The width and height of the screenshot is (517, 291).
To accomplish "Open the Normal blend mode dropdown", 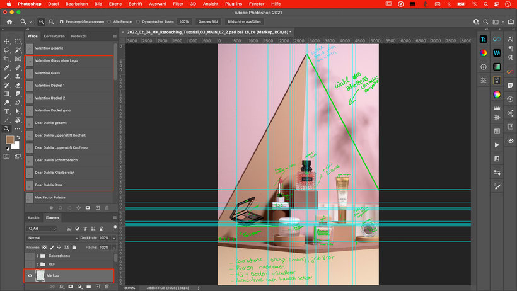I will [52, 238].
